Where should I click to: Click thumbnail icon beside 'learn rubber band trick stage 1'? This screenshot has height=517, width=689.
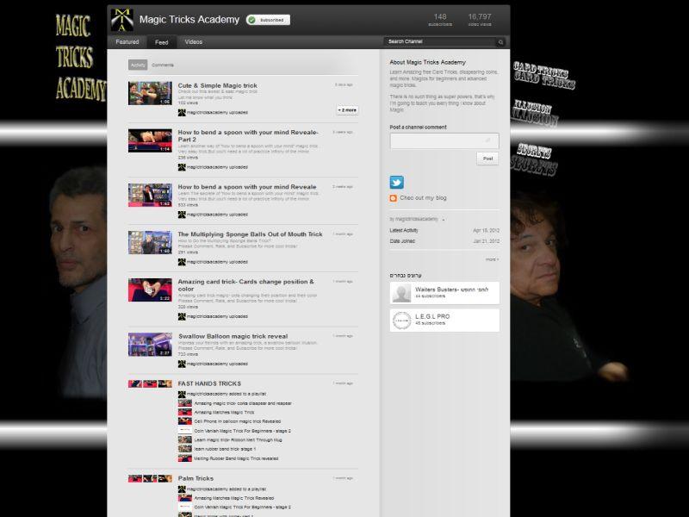click(185, 449)
